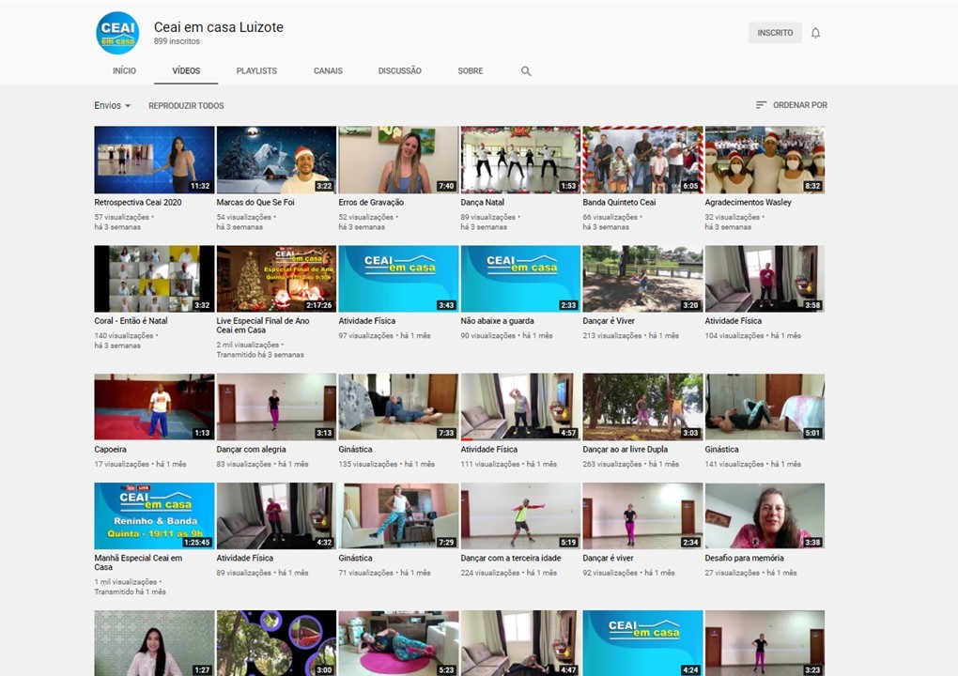
Task: Open Dançar é Viver park thumbnail
Action: [642, 279]
